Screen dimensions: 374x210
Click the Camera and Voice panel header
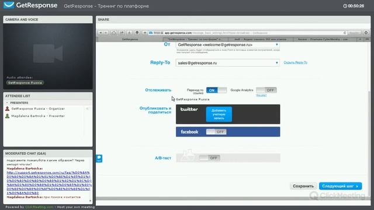coord(48,19)
